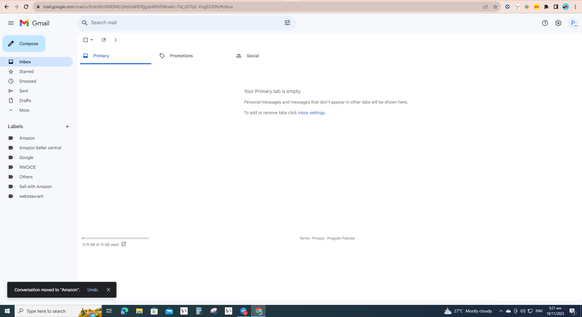Image resolution: width=582 pixels, height=317 pixels.
Task: Undo the conversation move
Action: (93, 290)
